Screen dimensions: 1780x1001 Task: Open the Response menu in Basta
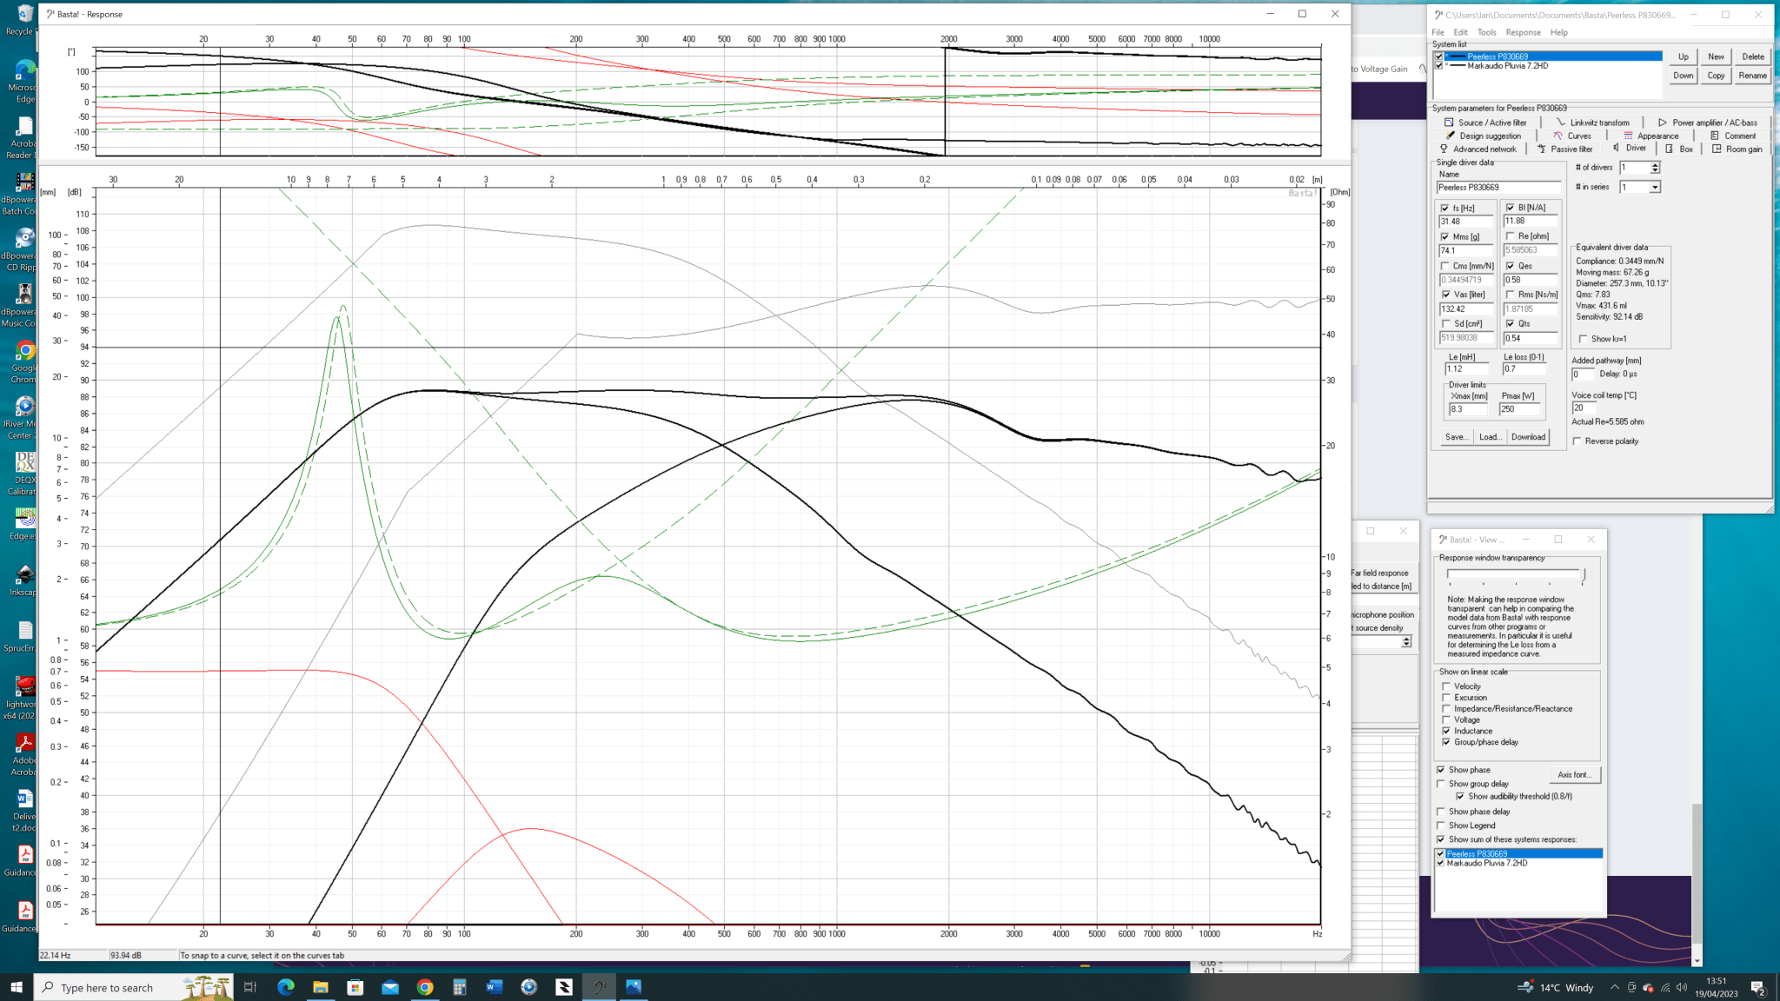1523,32
